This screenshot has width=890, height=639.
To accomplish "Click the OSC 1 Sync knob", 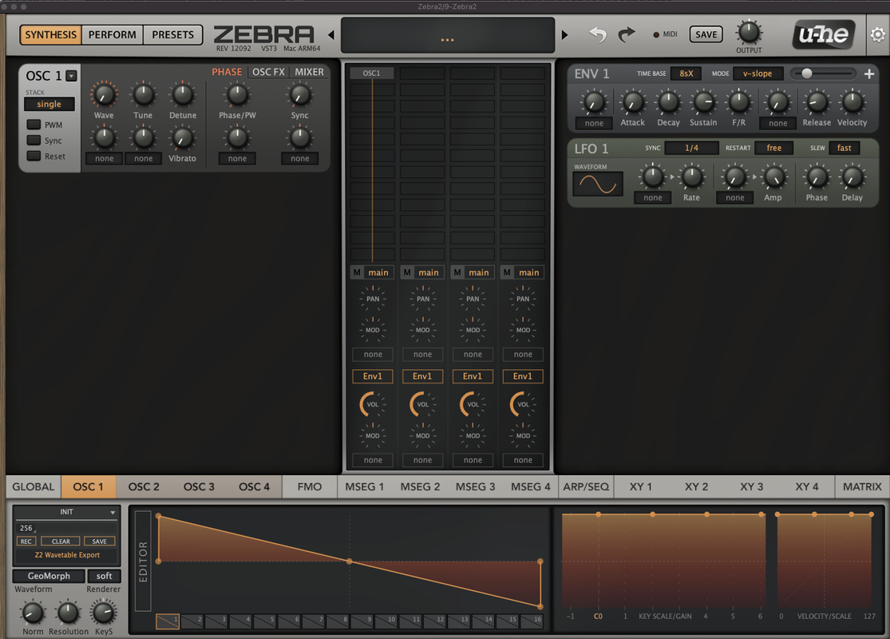I will pos(299,95).
